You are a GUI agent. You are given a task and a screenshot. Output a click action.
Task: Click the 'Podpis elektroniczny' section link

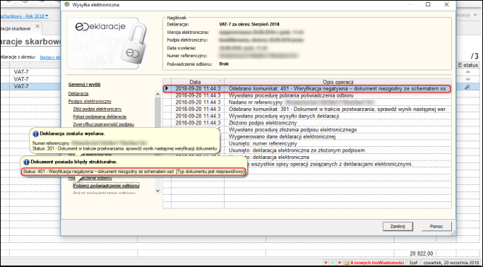click(90, 101)
